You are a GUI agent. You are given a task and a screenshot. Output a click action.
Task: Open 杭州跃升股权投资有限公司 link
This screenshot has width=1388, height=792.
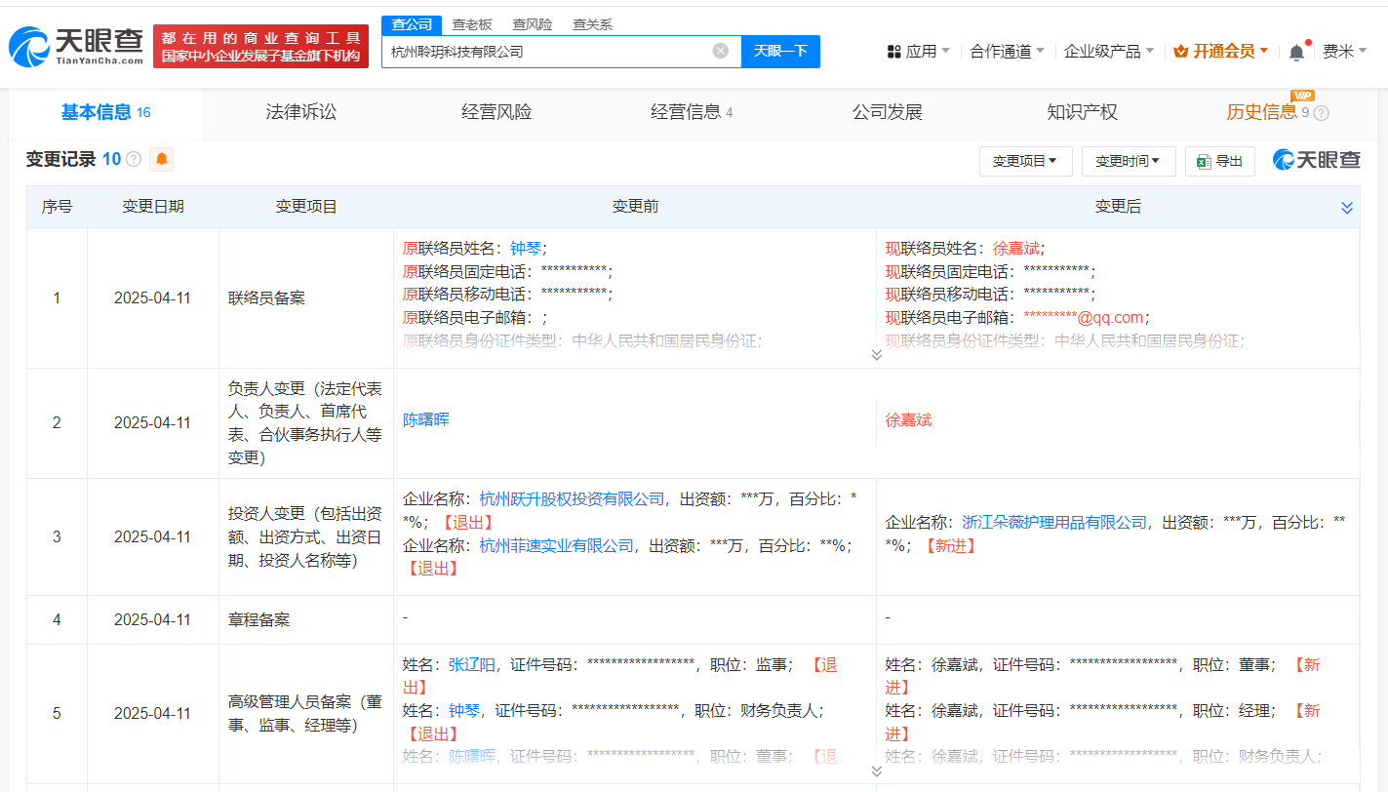coord(572,499)
